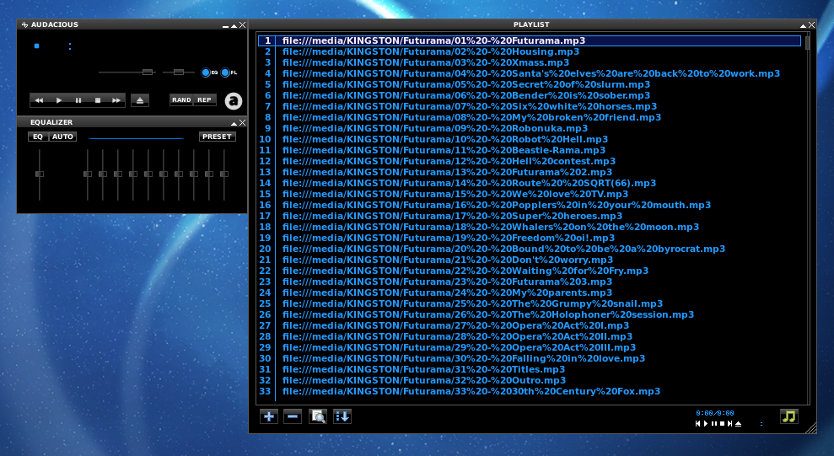Viewport: 834px width, 456px height.
Task: Select track 6 'Bender is sober.mp3'
Action: click(530, 95)
